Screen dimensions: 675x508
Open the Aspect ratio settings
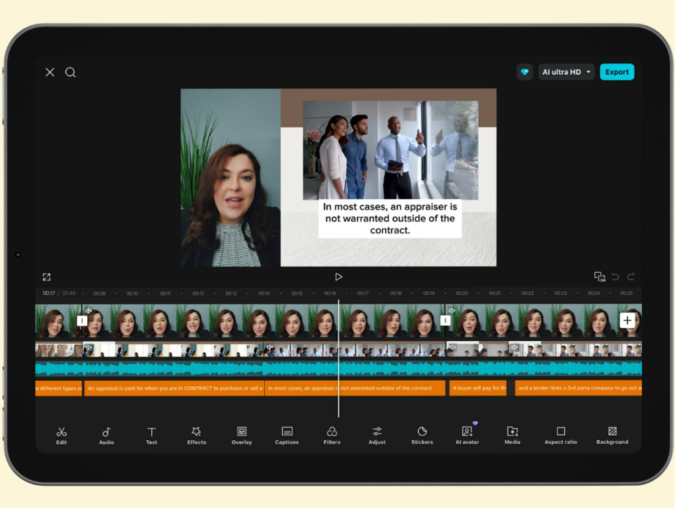tap(561, 435)
